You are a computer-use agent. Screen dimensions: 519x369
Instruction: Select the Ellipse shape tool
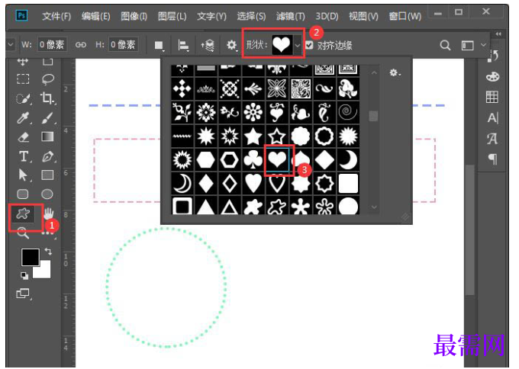pos(47,194)
